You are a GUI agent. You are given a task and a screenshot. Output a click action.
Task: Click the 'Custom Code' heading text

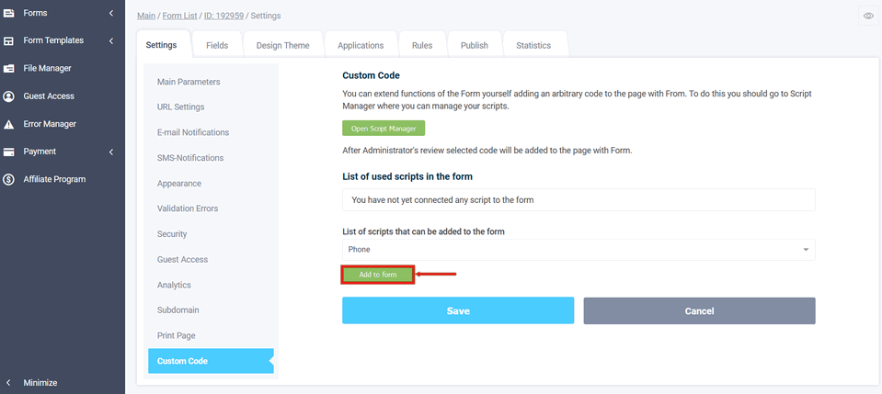tap(371, 75)
